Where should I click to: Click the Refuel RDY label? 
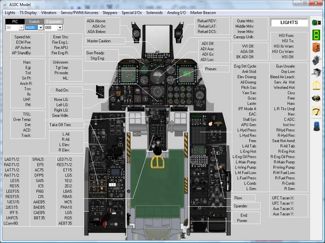pos(207,21)
